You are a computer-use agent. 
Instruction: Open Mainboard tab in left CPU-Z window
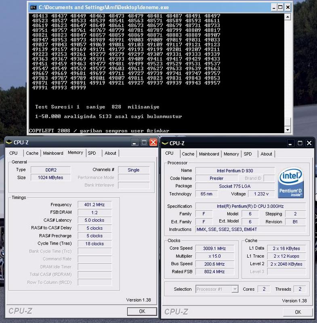[53, 153]
